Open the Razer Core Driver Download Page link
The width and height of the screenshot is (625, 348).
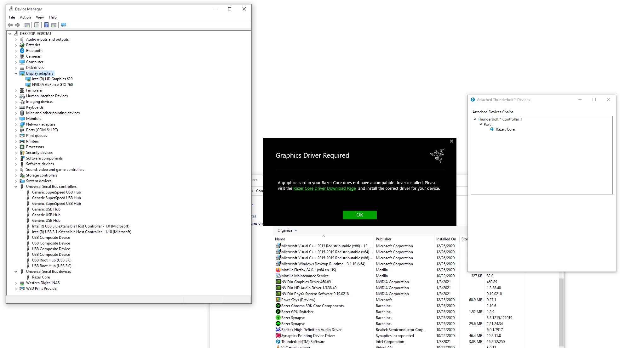coord(324,188)
